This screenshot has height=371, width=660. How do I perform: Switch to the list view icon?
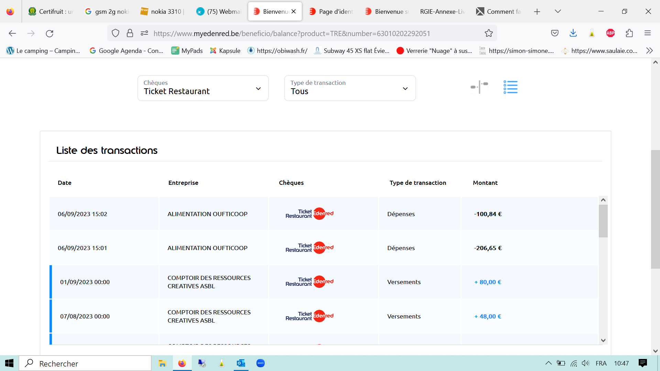click(510, 87)
